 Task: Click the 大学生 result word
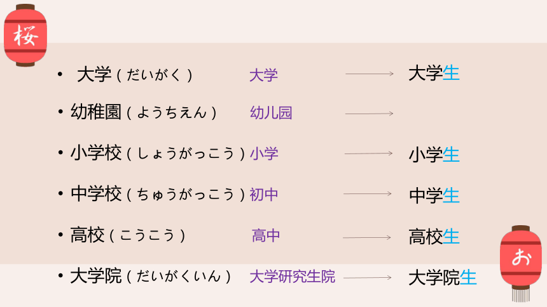point(434,74)
